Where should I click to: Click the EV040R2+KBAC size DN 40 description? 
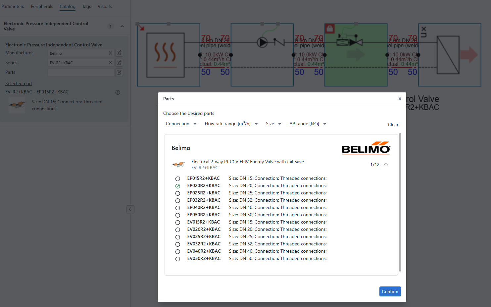click(278, 251)
